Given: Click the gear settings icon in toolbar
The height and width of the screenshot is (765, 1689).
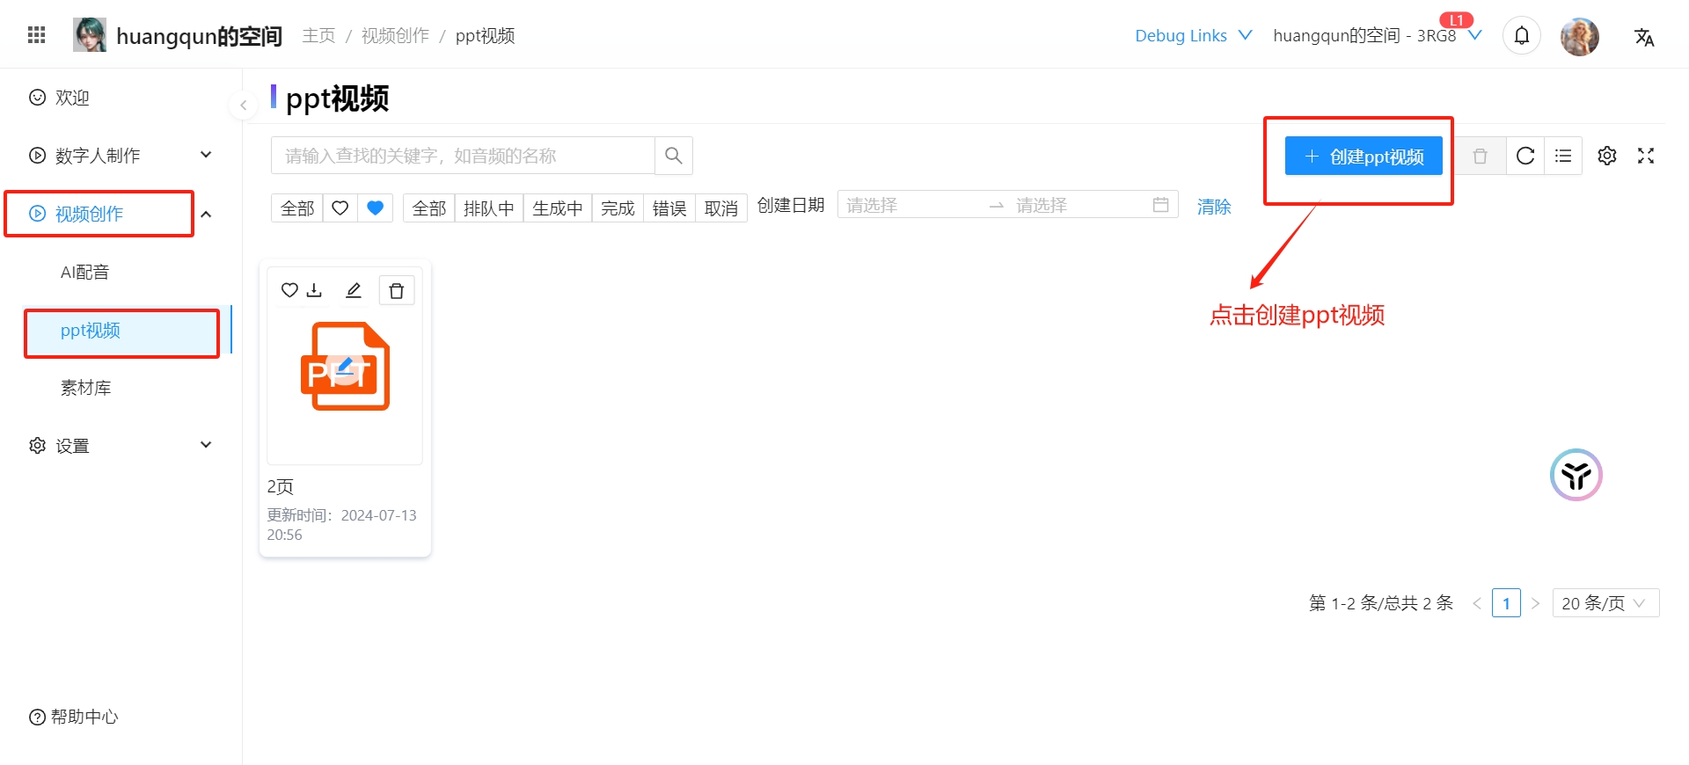Looking at the screenshot, I should (1607, 156).
